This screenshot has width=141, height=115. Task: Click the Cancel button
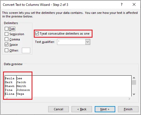point(58,109)
